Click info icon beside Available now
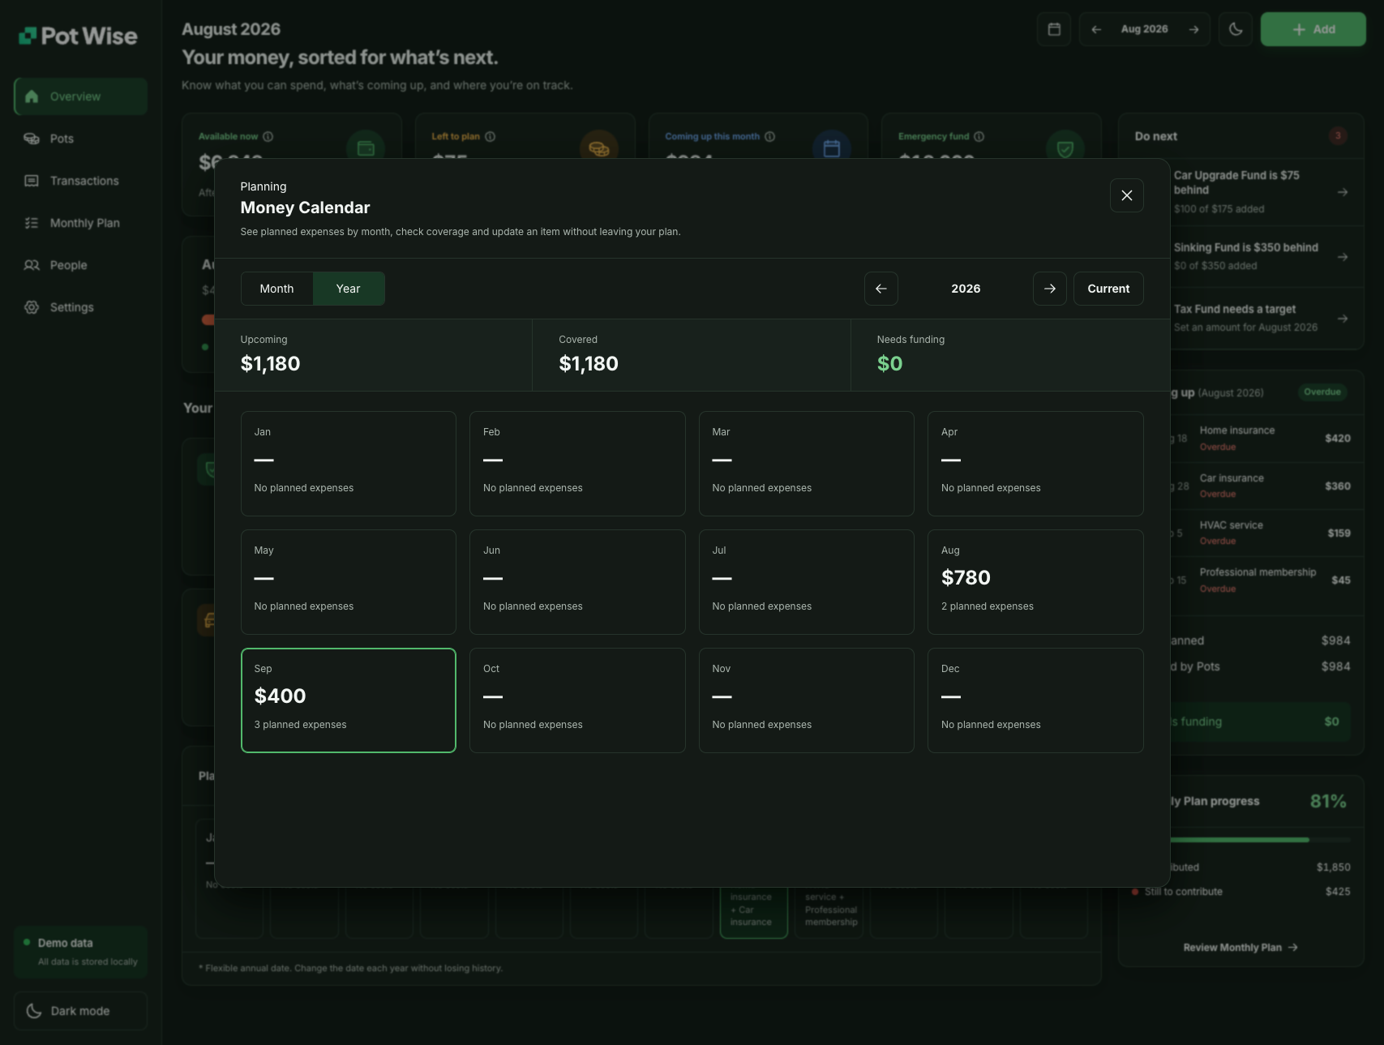The height and width of the screenshot is (1045, 1384). [268, 136]
